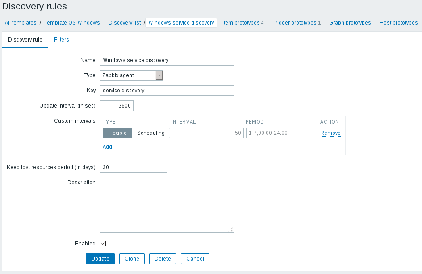This screenshot has height=274, width=422.
Task: Switch interval type to Scheduling
Action: pyautogui.click(x=151, y=133)
